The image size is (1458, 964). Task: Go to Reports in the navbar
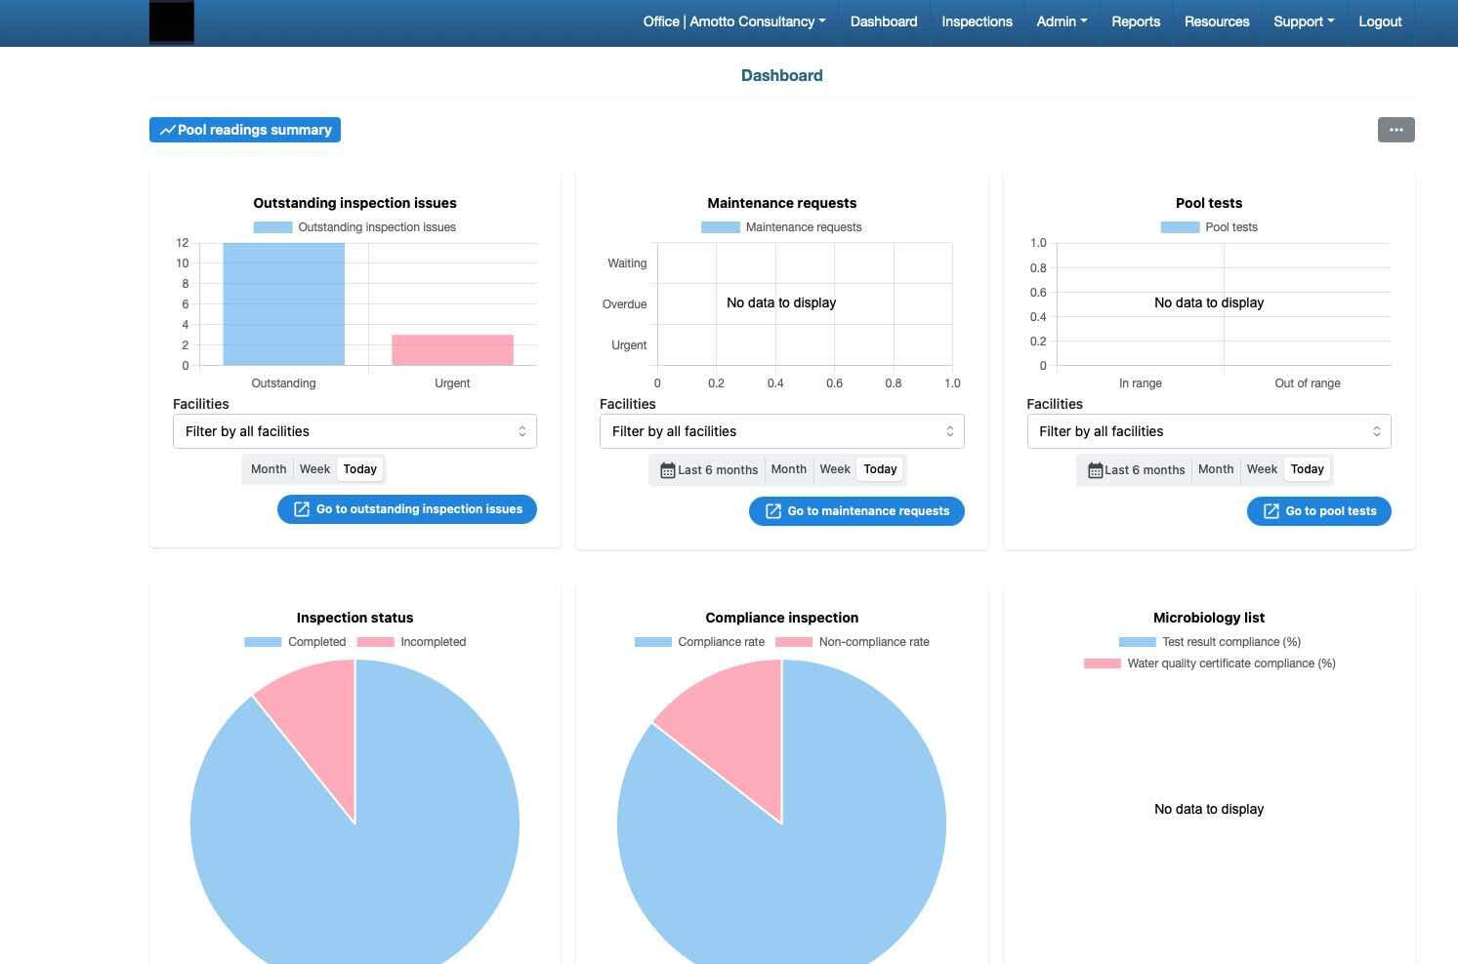coord(1135,21)
